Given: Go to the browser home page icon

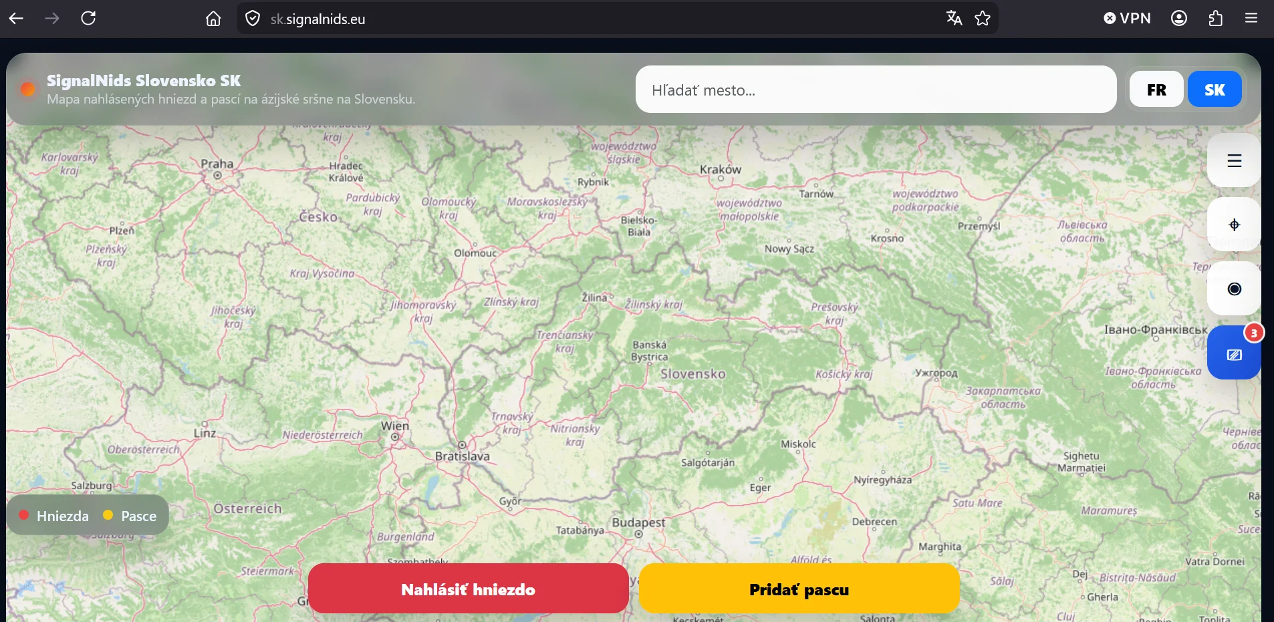Looking at the screenshot, I should 213,19.
